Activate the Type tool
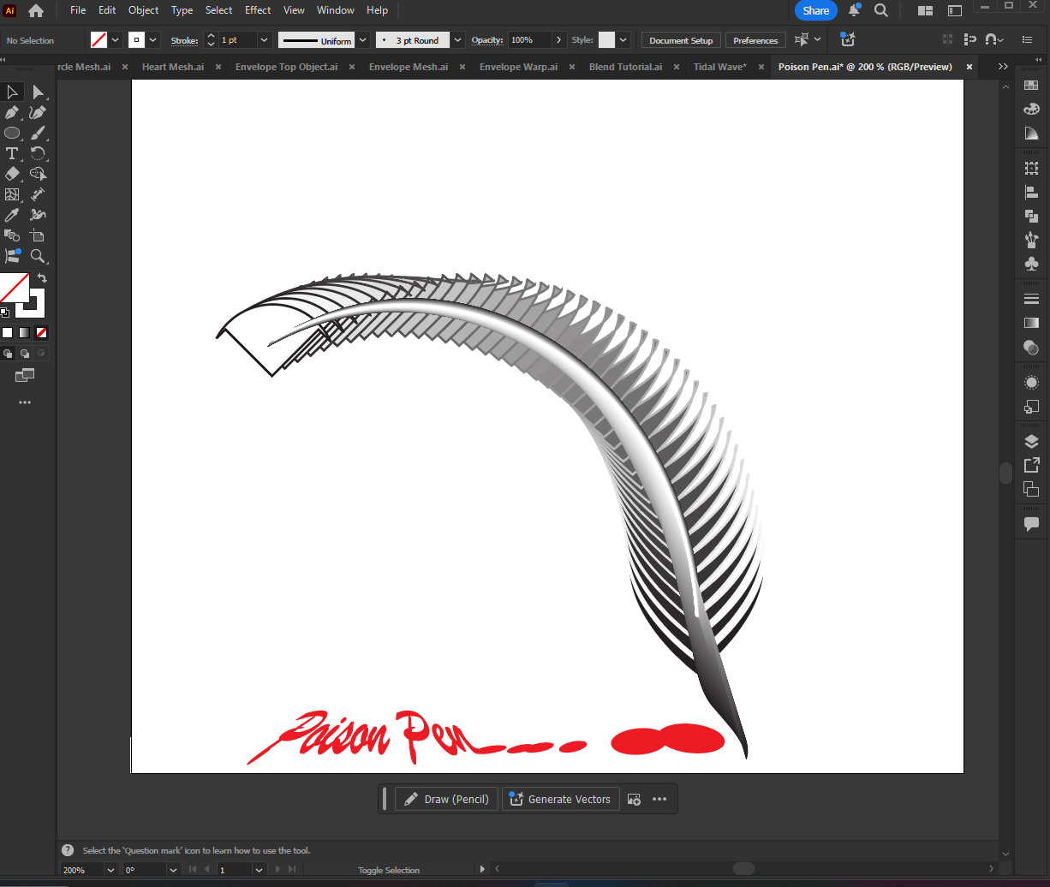Screen dimensions: 1050x887 point(12,153)
